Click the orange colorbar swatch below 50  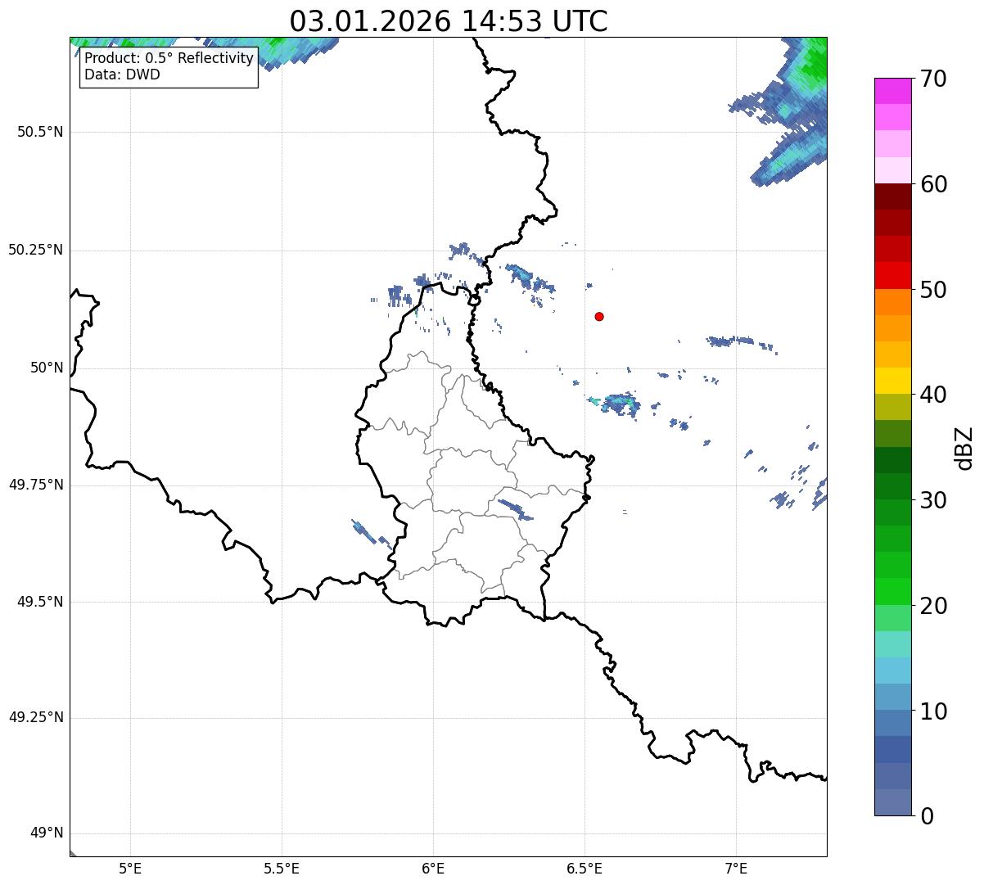pos(892,302)
